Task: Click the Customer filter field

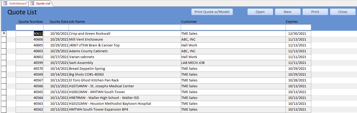Action: pyautogui.click(x=233, y=27)
